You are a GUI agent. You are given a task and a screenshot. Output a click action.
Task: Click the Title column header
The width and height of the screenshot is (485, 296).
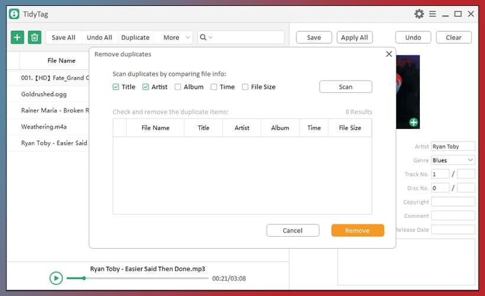coord(203,128)
